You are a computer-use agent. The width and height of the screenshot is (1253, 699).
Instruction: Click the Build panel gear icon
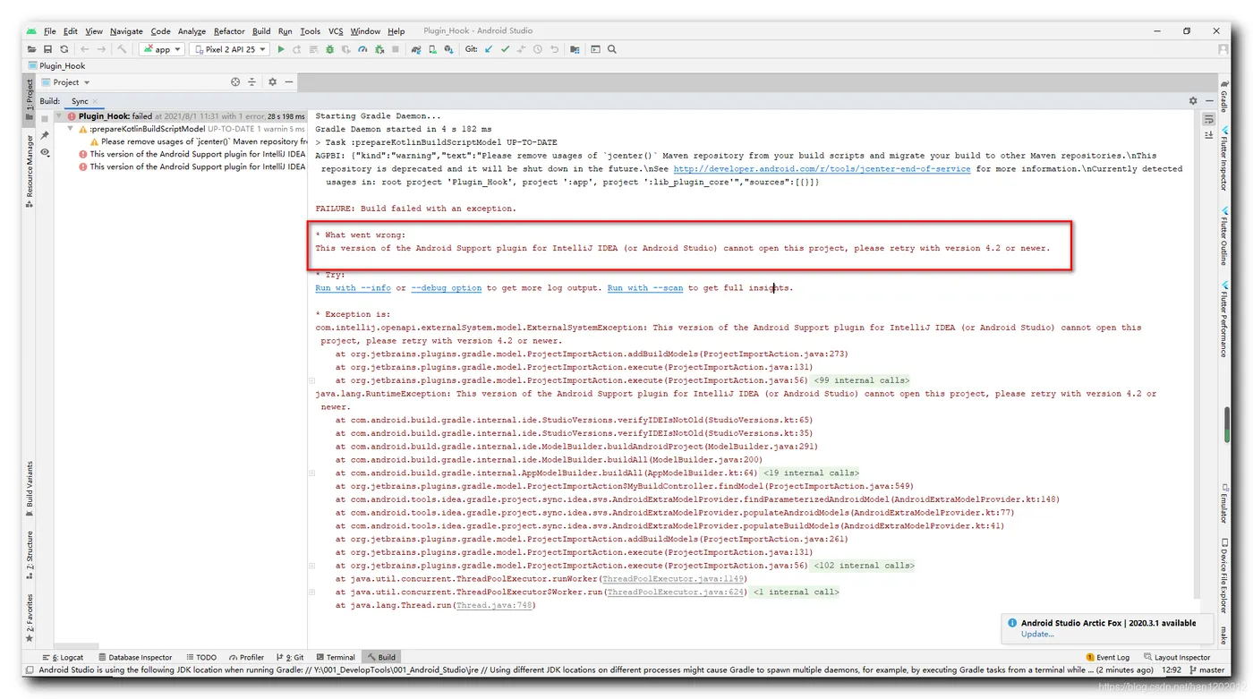click(x=1193, y=101)
